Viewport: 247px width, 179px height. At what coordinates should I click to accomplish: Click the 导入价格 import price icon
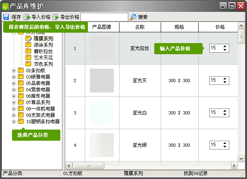pyautogui.click(x=27, y=17)
